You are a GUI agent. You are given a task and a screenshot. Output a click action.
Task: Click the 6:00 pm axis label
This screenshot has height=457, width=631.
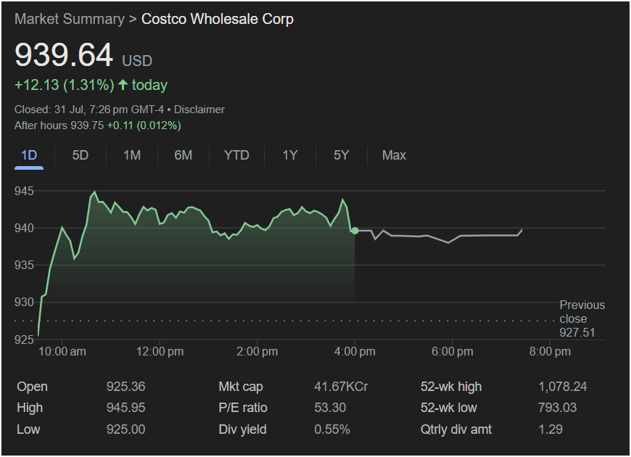pyautogui.click(x=453, y=352)
